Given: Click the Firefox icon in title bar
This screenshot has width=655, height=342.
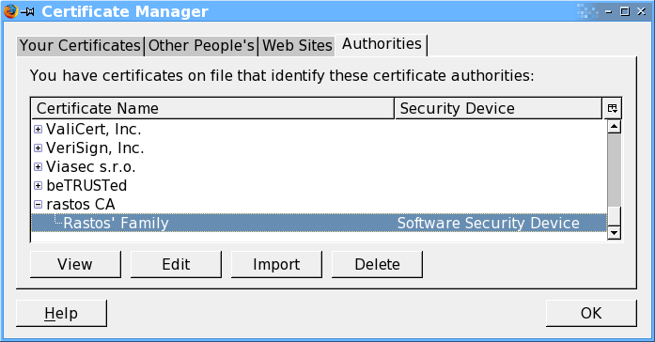Looking at the screenshot, I should [10, 11].
